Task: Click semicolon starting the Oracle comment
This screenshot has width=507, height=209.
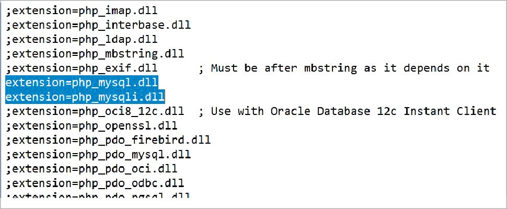Action: [x=201, y=111]
